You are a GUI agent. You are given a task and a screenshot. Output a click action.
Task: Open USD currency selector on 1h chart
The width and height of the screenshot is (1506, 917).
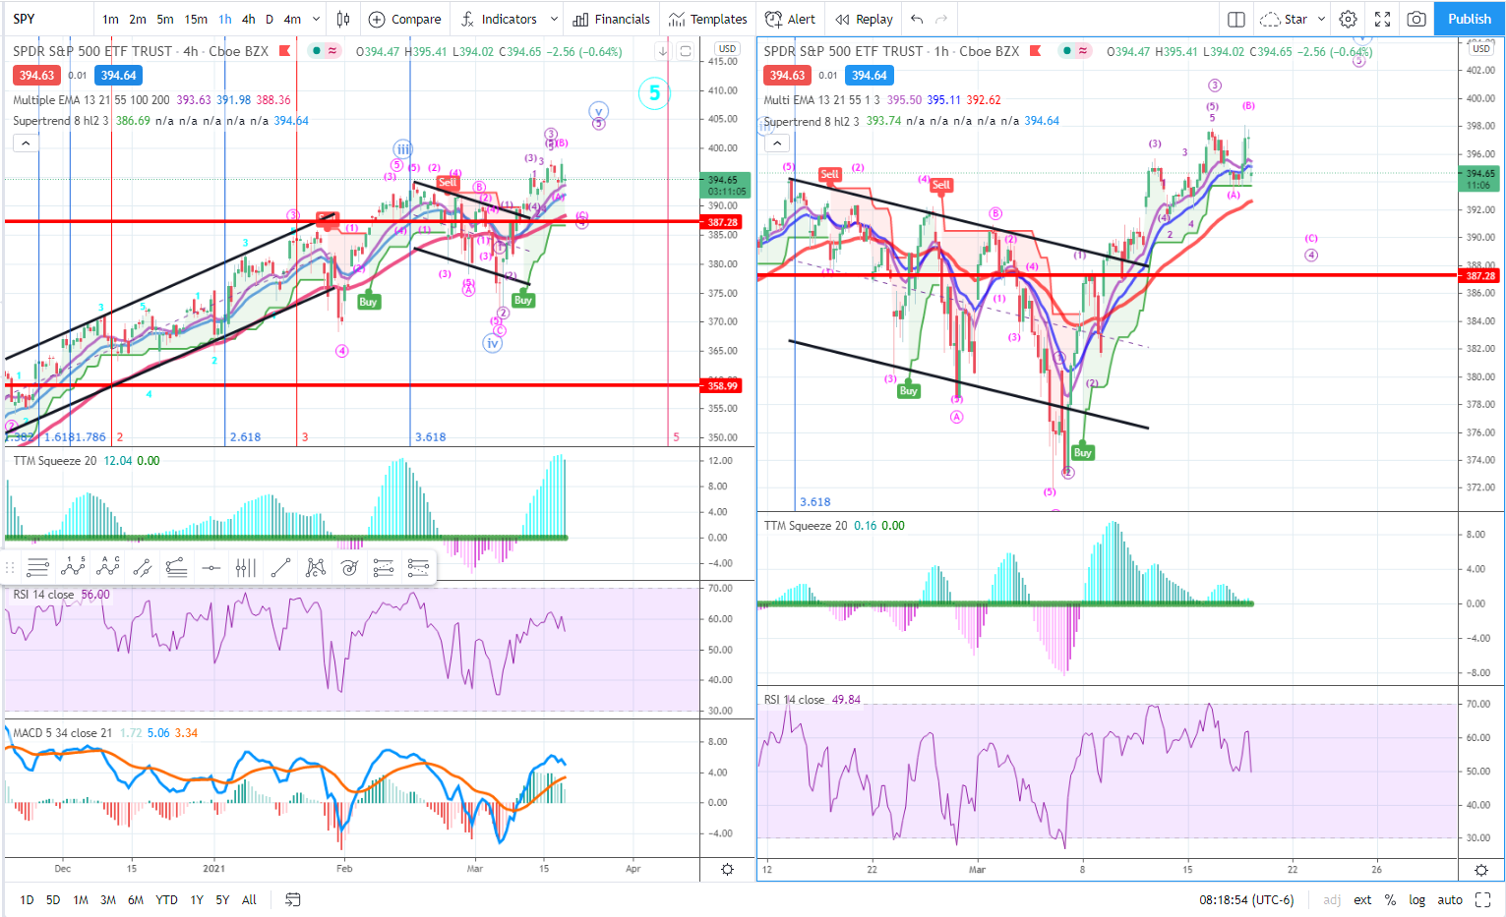click(1481, 48)
